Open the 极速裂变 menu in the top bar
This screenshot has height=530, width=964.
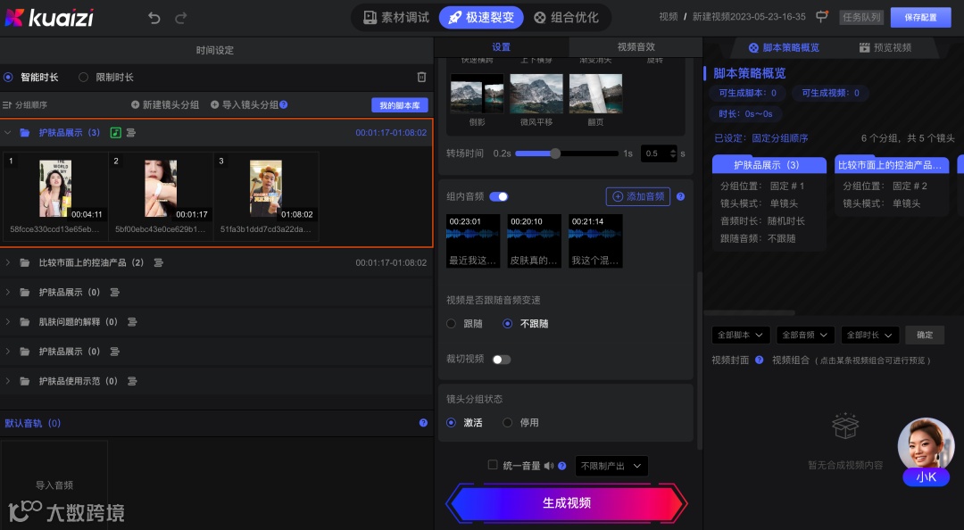click(480, 17)
